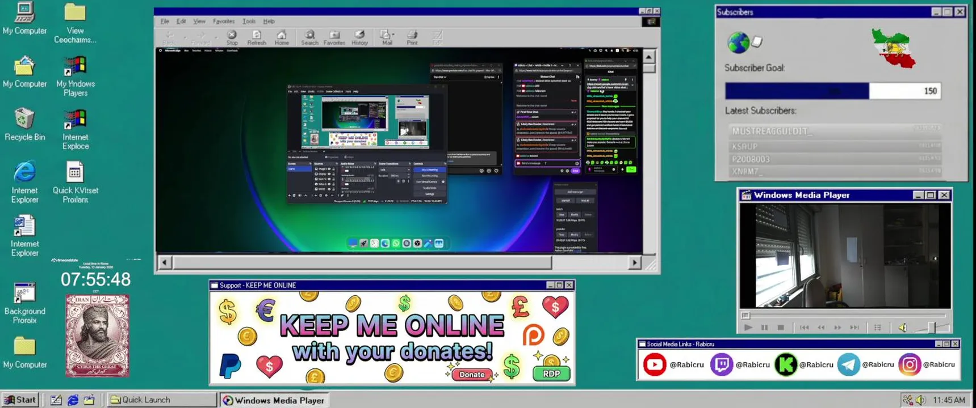Viewport: 976px width, 408px height.
Task: Click Refresh in the browser toolbar
Action: coord(257,37)
